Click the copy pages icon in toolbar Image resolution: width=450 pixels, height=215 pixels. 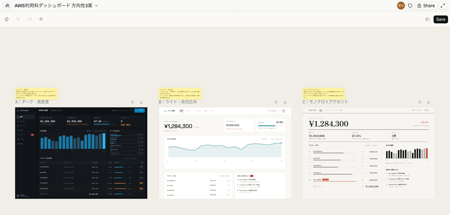pos(7,19)
